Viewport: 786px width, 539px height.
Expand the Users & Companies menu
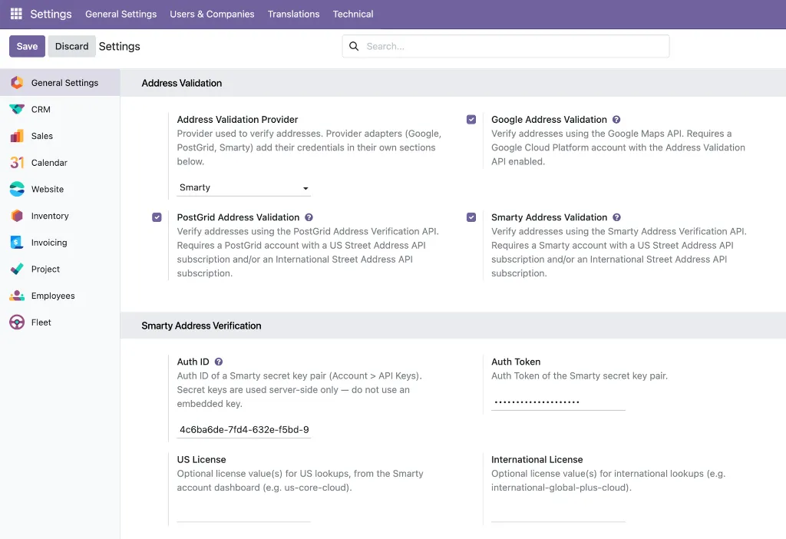(212, 14)
